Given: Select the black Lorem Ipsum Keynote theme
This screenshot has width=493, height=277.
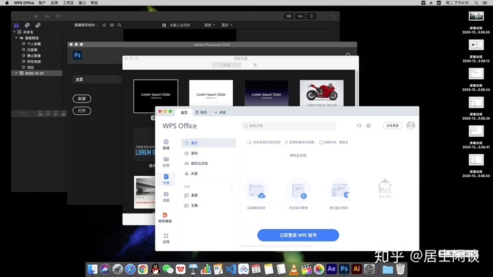Looking at the screenshot, I should (155, 96).
